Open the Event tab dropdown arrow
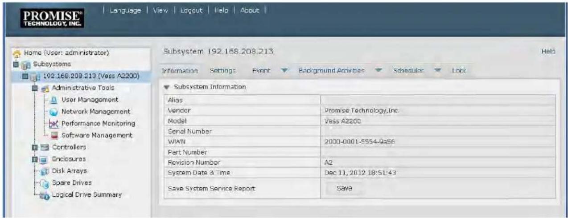 (284, 71)
